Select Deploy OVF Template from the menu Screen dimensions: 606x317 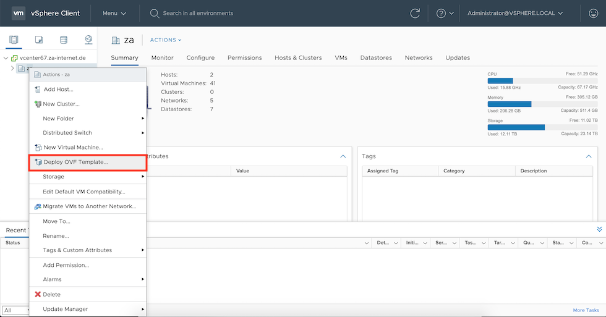point(88,162)
